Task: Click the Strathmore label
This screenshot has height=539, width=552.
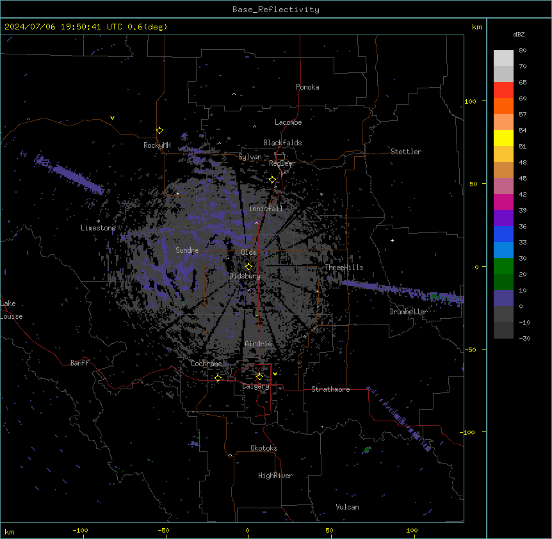Action: point(330,389)
